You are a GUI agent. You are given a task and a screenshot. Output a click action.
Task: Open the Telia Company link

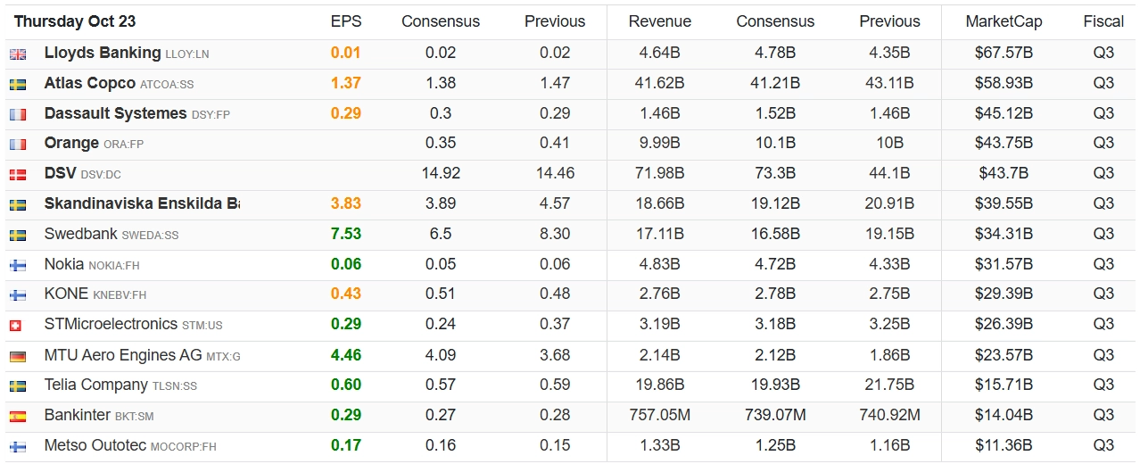[x=95, y=385]
